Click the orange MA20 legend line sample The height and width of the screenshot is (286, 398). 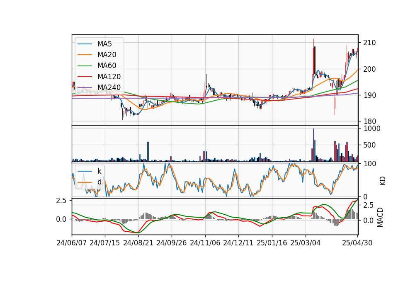click(x=85, y=55)
